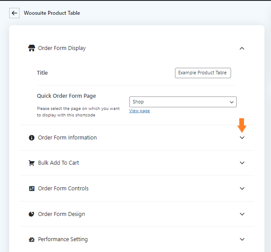
Task: Click the Bulk Add To Cart cart icon
Action: point(31,163)
